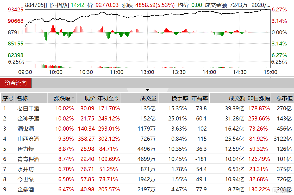Click the 1179万 volume cell
This screenshot has width=294, height=195.
point(146,129)
